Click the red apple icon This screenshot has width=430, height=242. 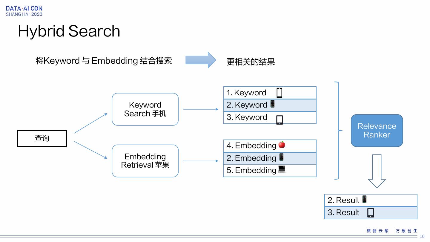[282, 145]
